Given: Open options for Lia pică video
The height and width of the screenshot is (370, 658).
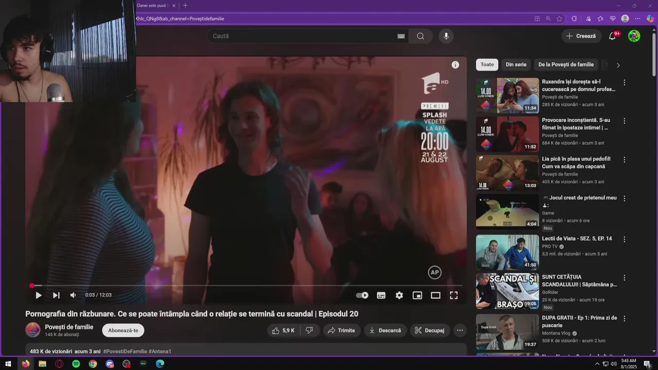Looking at the screenshot, I should coord(625,160).
